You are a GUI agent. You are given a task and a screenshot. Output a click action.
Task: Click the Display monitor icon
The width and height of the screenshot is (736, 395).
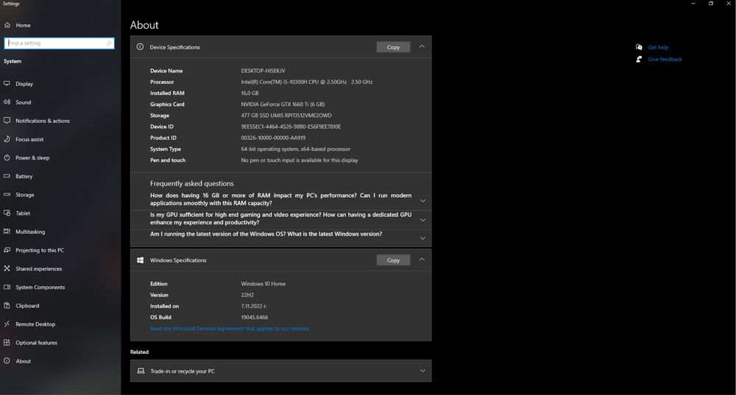tap(7, 84)
